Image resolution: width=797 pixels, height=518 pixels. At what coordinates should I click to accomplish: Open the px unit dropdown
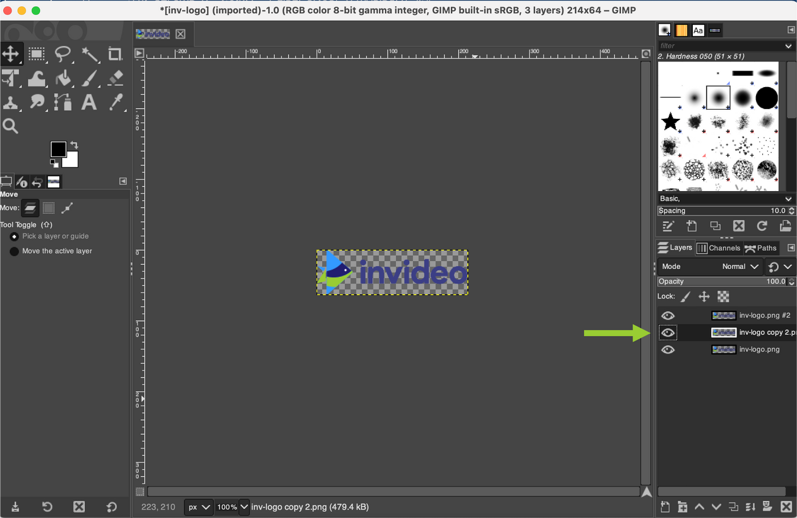(x=199, y=507)
